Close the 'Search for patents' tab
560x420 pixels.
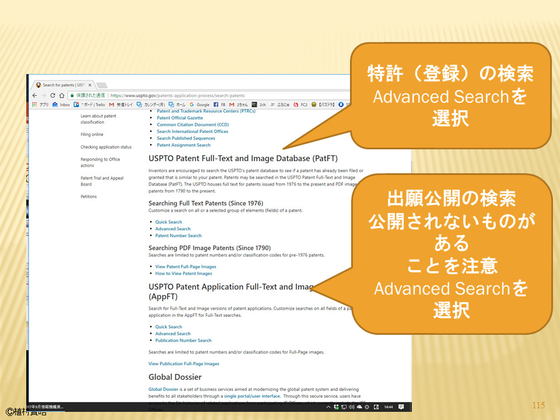click(x=90, y=85)
